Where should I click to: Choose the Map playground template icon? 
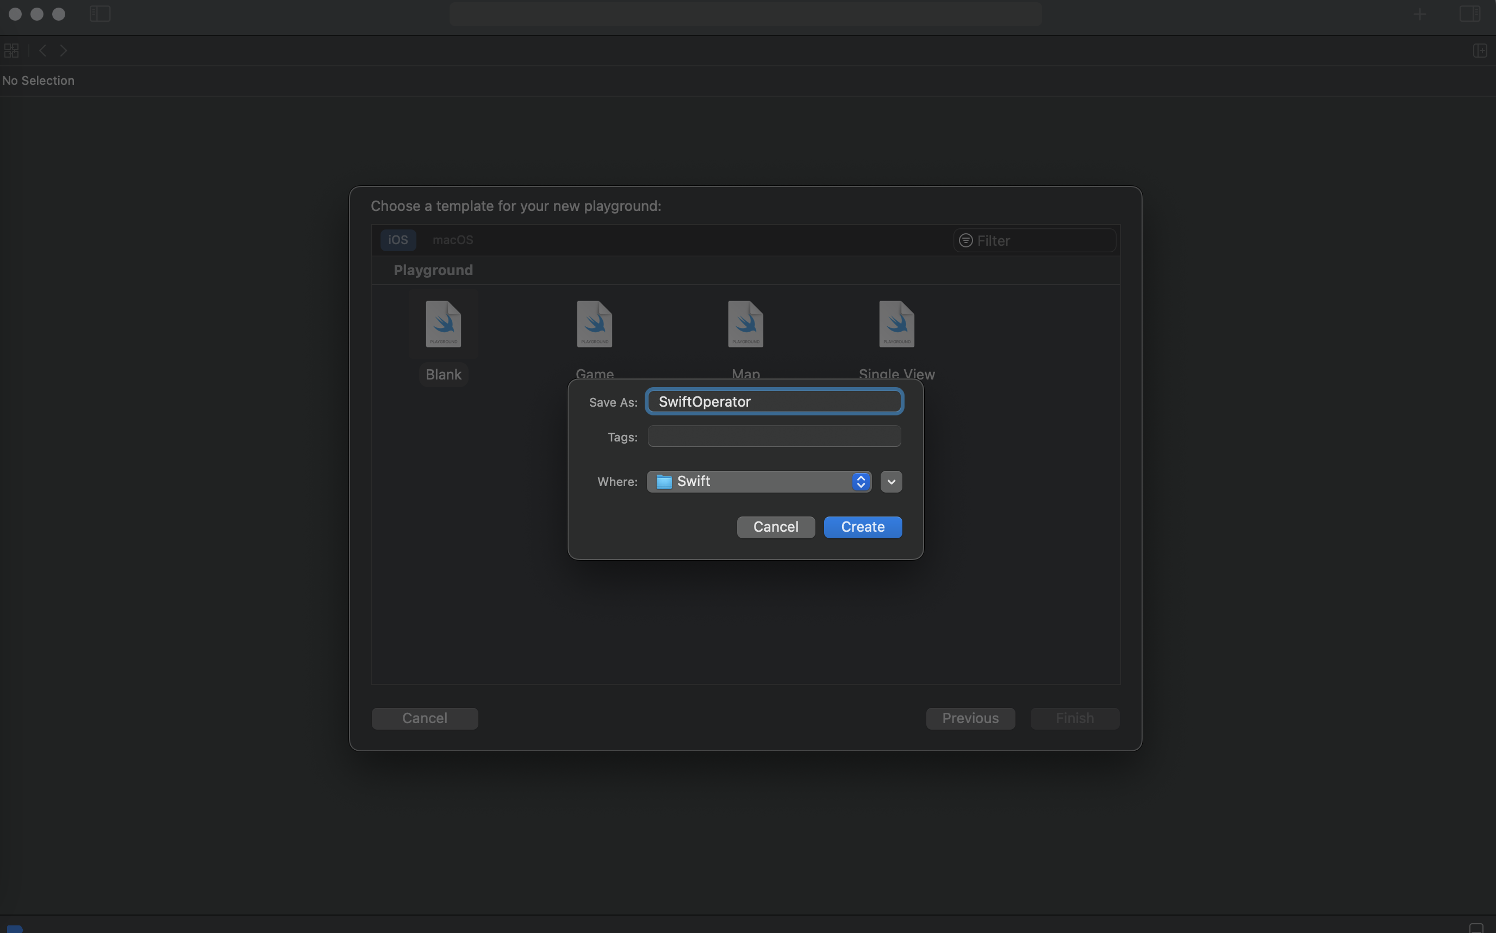click(x=745, y=325)
